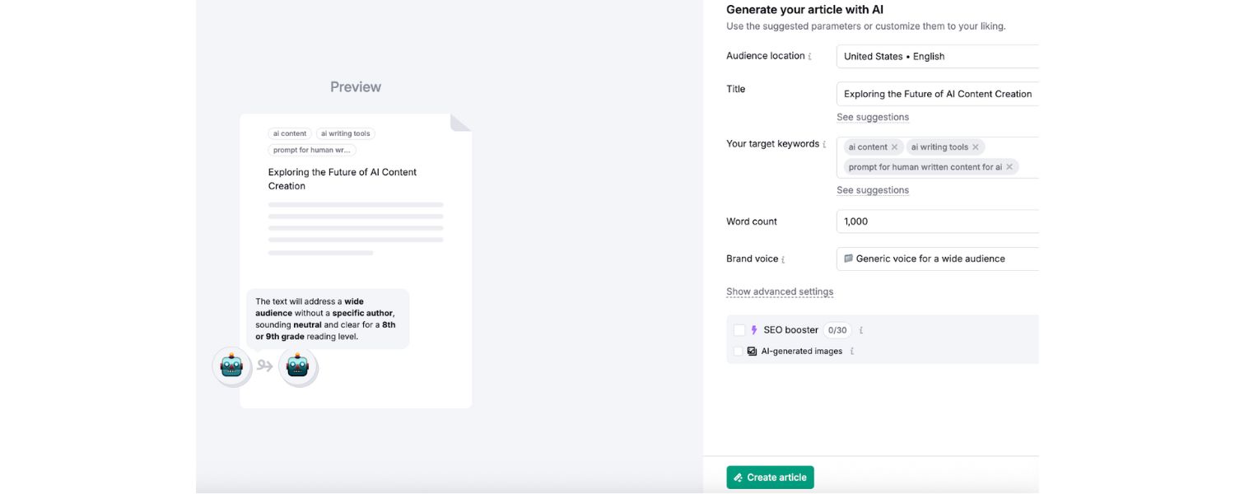Remove the ai writing tools keyword tag

coord(976,147)
